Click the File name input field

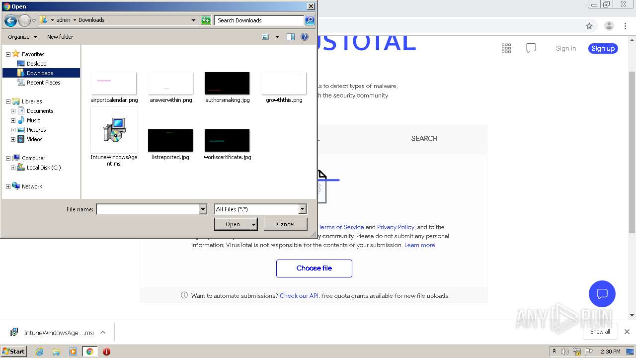tap(148, 209)
